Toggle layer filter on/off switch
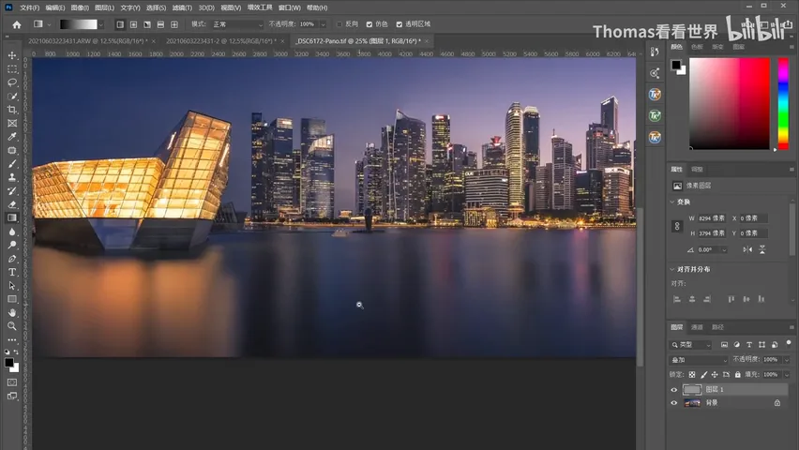 pos(789,343)
